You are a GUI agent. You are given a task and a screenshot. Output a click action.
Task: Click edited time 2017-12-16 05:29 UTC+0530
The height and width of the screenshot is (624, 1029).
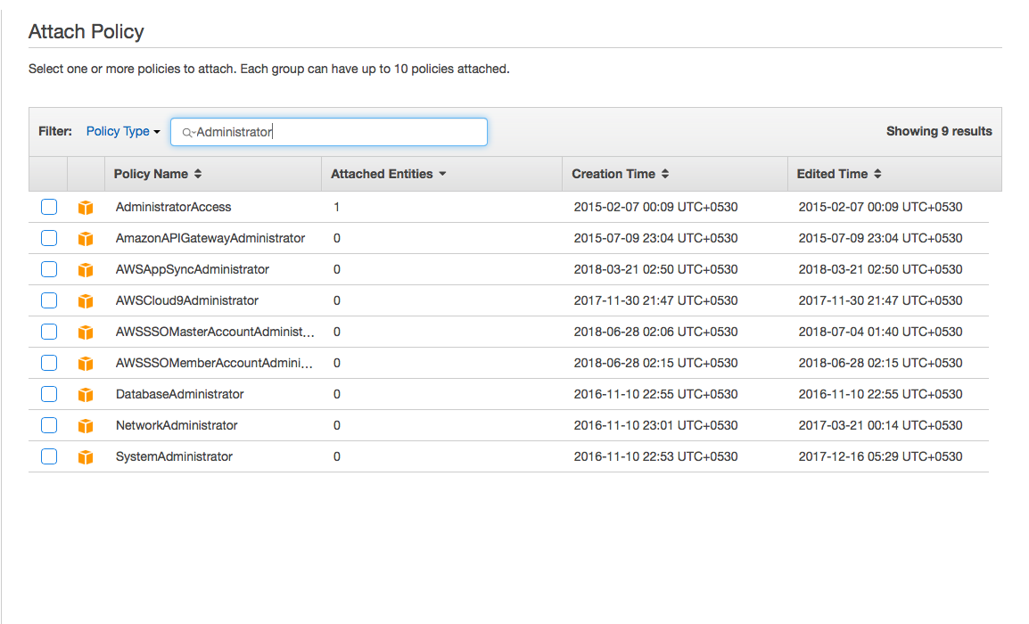coord(880,456)
